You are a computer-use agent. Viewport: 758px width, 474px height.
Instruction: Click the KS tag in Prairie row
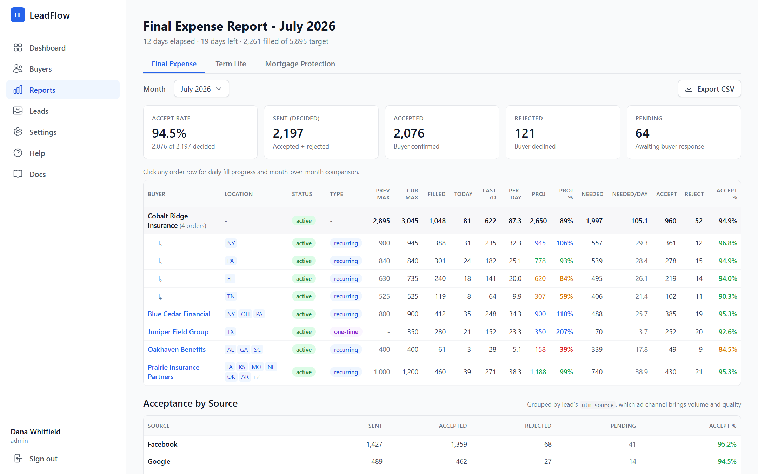[242, 367]
